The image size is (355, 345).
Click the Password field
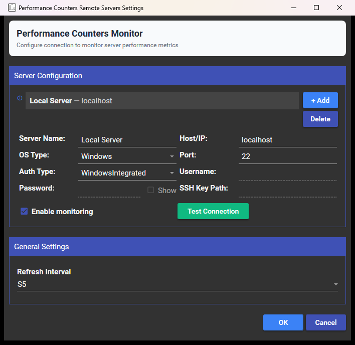tap(109, 190)
